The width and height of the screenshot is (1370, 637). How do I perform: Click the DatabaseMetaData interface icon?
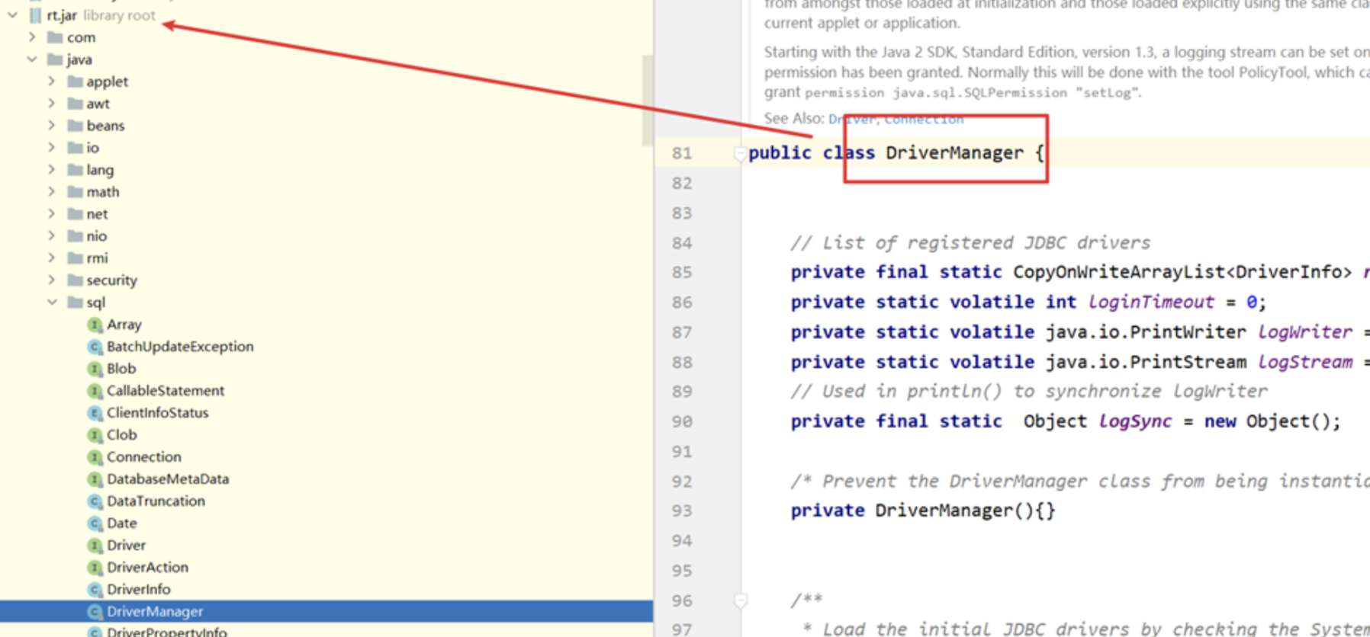(x=95, y=479)
